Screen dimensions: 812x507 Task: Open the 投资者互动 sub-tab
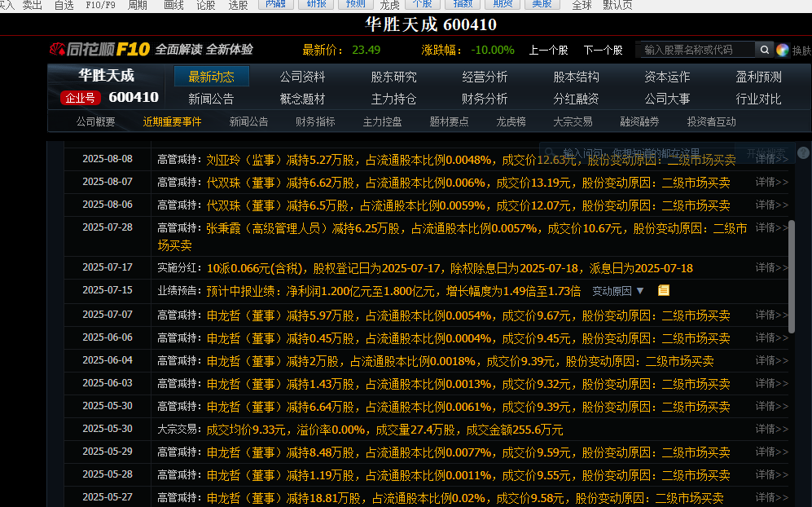tap(712, 121)
